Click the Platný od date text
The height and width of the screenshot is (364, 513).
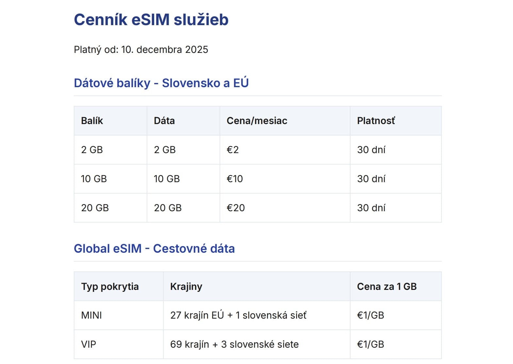pos(141,50)
